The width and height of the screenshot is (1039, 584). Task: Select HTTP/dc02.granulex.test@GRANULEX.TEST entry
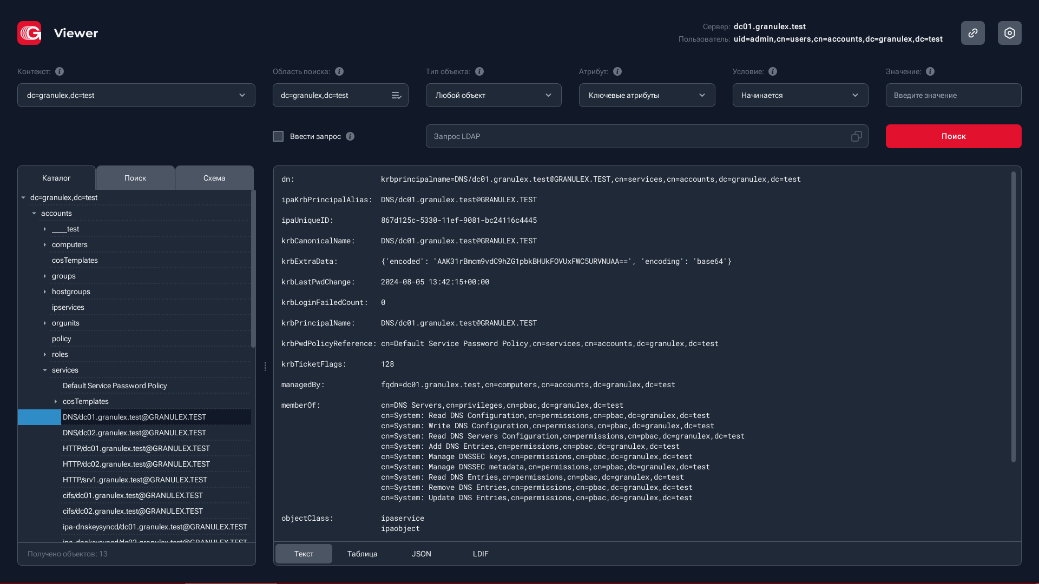click(x=136, y=464)
